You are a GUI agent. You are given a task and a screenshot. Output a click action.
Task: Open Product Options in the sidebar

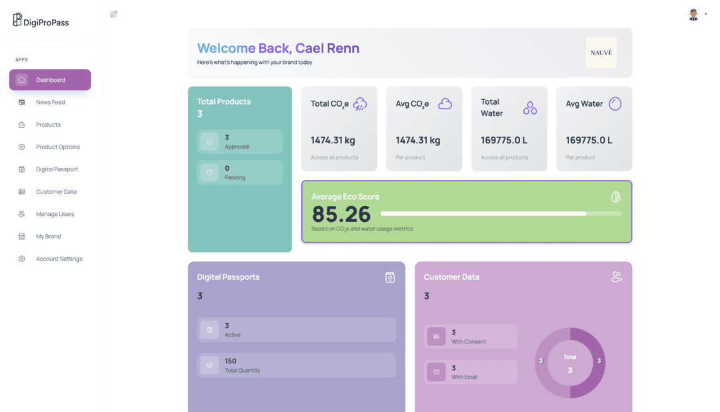pos(21,147)
